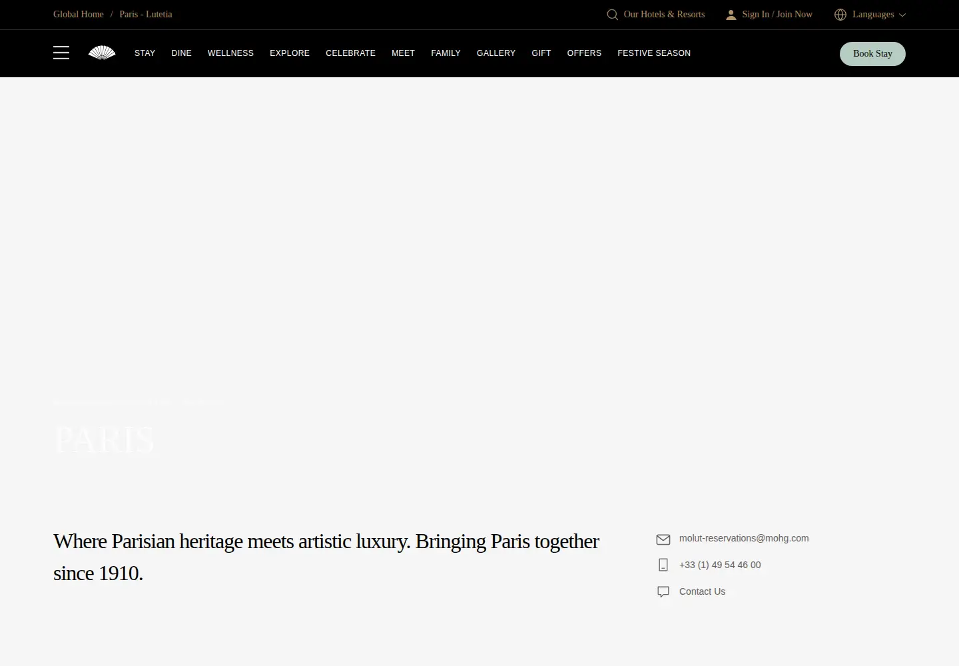Viewport: 959px width, 666px height.
Task: Go to Global Home breadcrumb
Action: pos(79,14)
